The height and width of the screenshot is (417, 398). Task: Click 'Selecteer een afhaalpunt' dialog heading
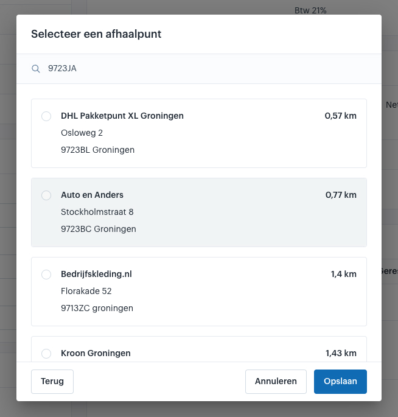96,34
